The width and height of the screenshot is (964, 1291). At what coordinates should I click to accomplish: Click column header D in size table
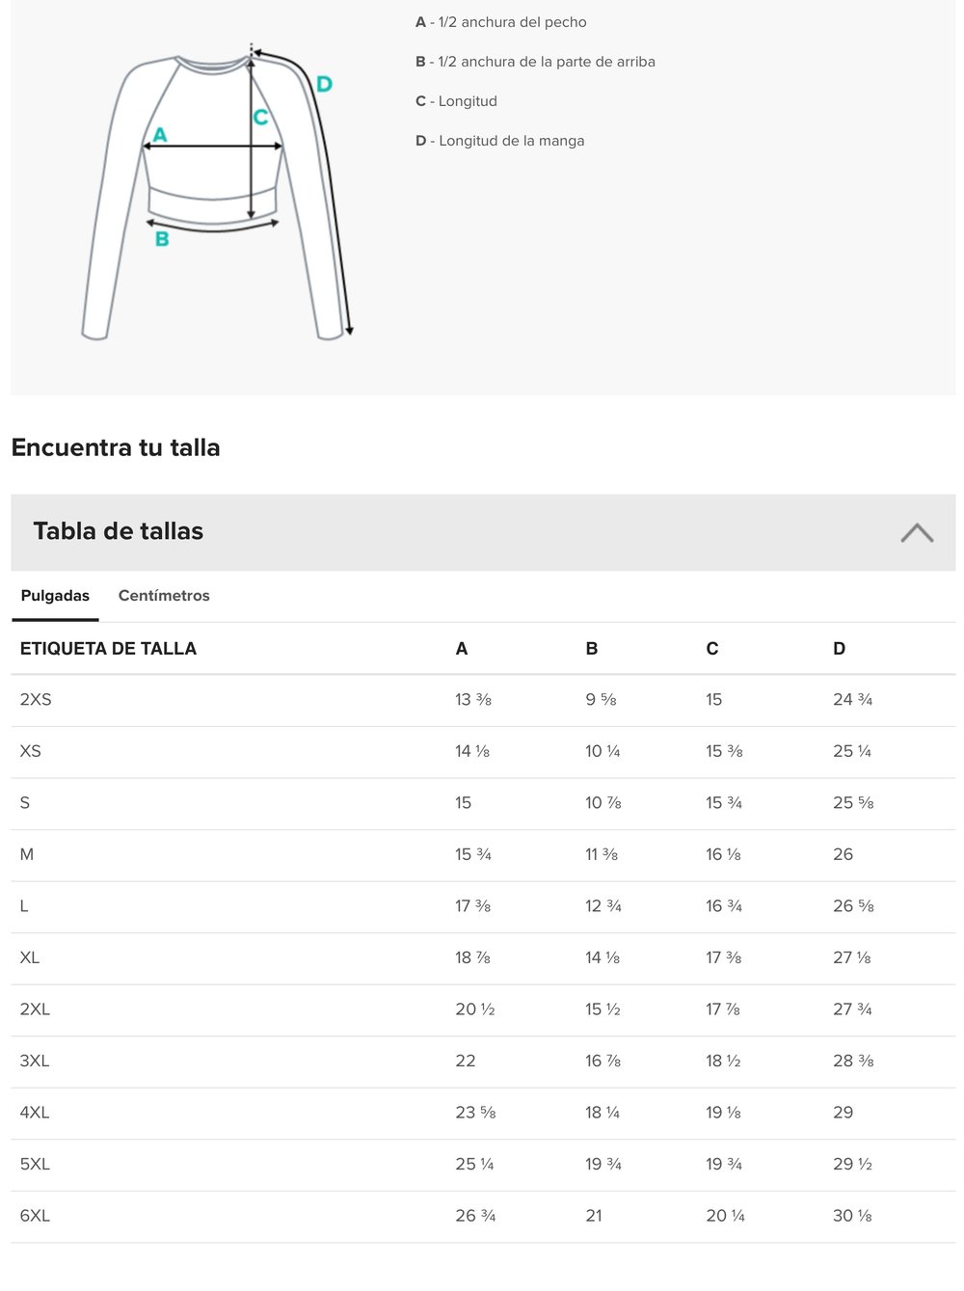[x=840, y=649]
